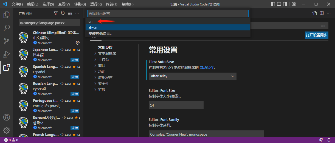Install the Portuguese language pack
This screenshot has height=143, width=335.
coord(75,111)
